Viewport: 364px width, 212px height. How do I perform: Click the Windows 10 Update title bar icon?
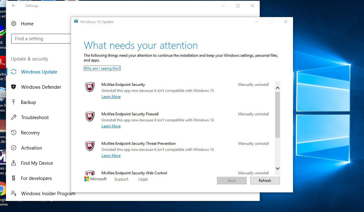pos(76,21)
